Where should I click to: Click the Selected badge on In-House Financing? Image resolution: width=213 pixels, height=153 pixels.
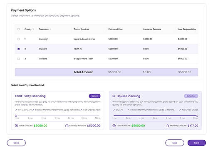[191, 96]
